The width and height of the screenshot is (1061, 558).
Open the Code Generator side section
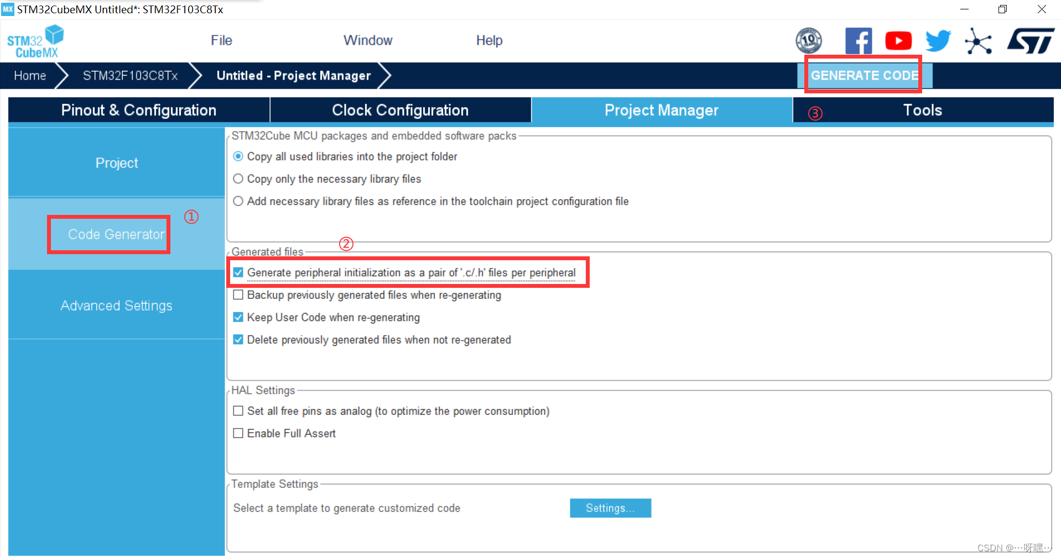pos(117,234)
